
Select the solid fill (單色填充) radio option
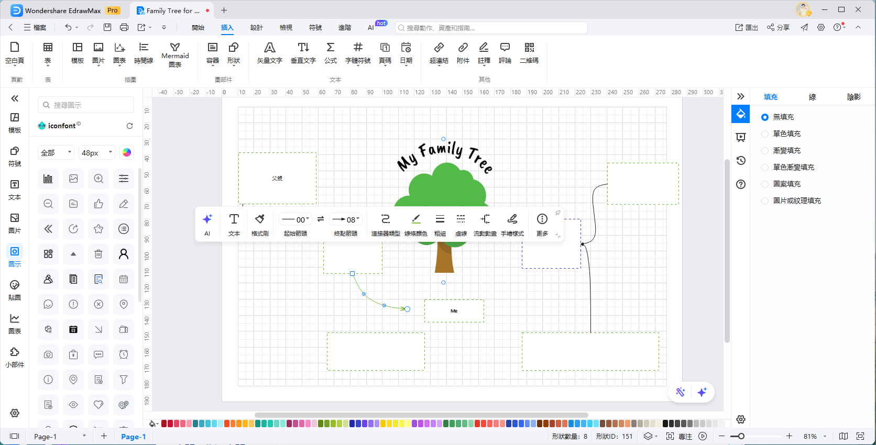pos(765,134)
